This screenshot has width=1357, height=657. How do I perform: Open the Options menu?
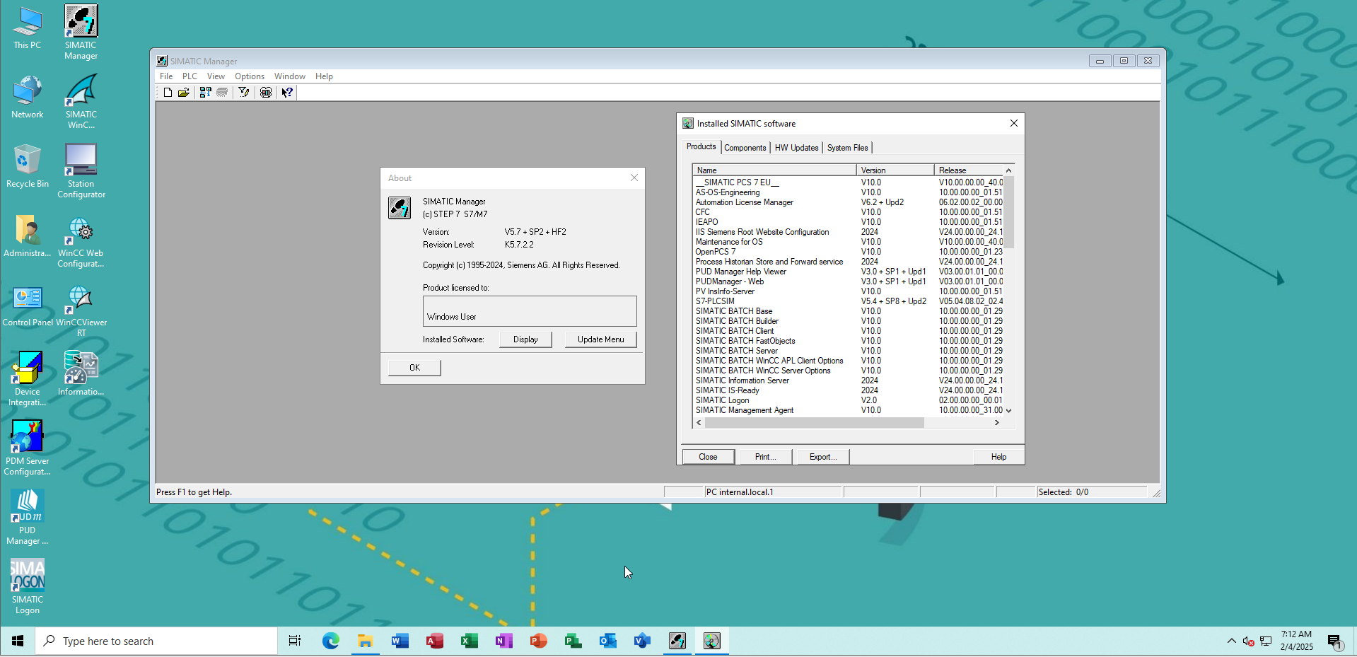(x=250, y=76)
